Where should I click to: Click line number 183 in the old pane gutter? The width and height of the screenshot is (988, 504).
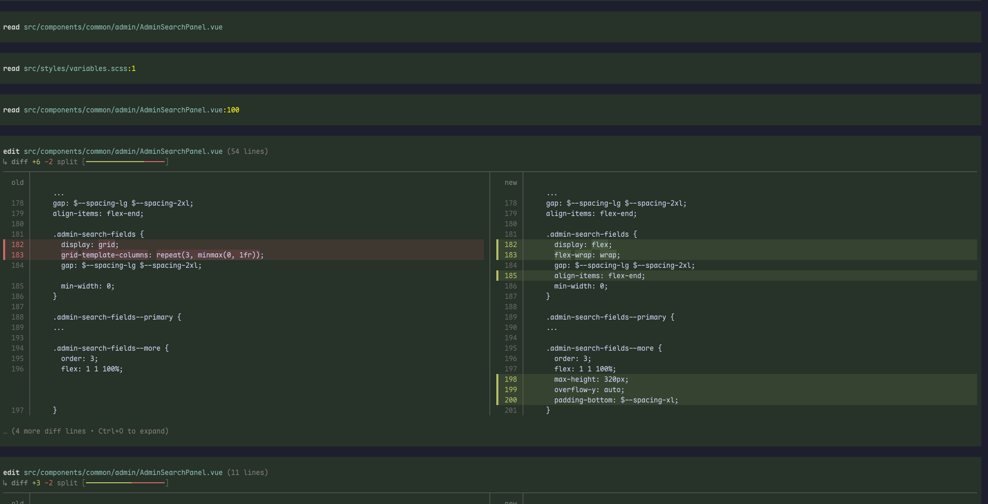(18, 255)
